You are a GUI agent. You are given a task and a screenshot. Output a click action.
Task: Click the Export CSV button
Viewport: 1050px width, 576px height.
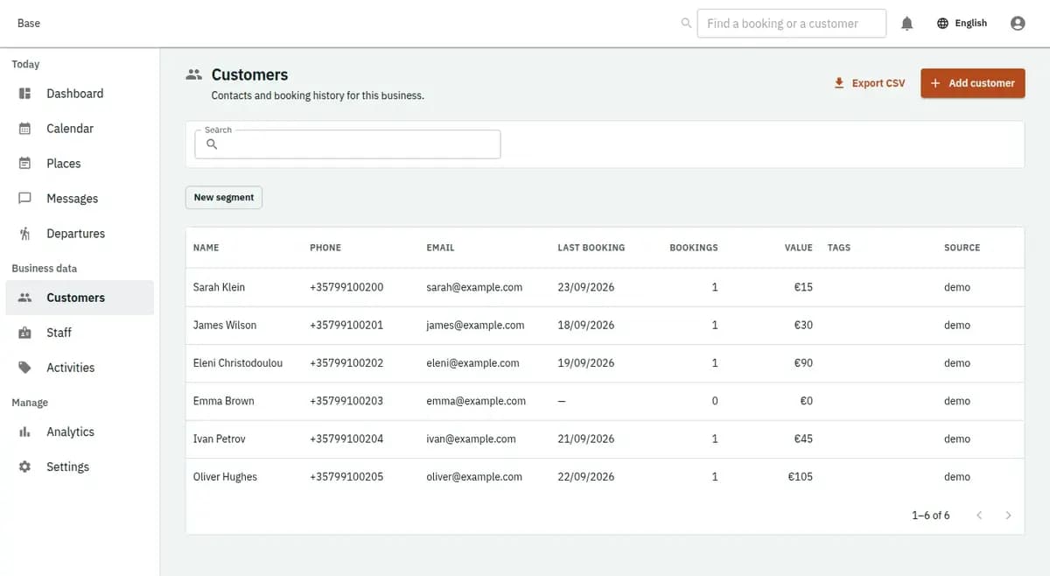869,83
